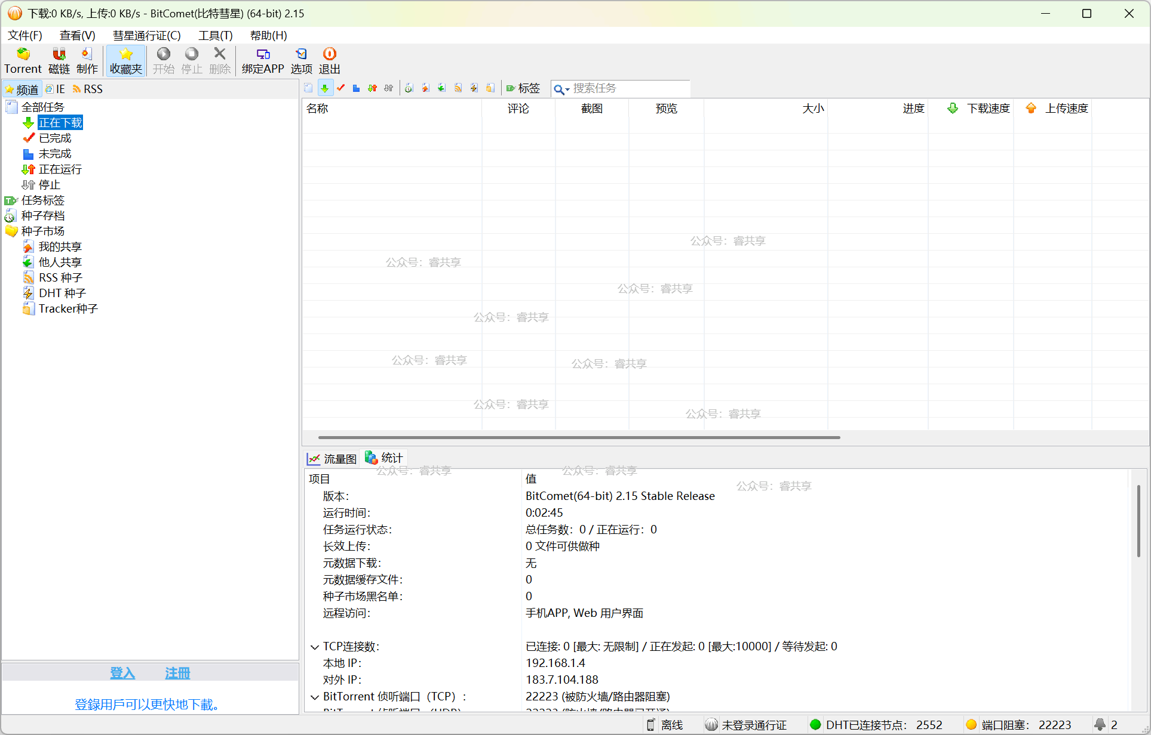Collapse the TCP连接数 row

(x=315, y=647)
